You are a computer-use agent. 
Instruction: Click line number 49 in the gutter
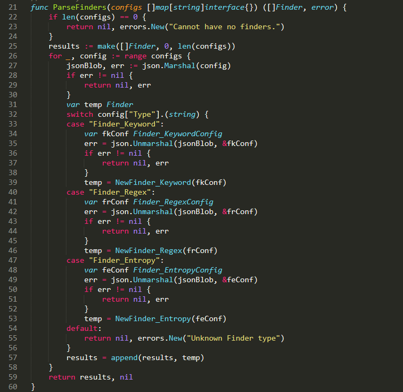[x=12, y=280]
